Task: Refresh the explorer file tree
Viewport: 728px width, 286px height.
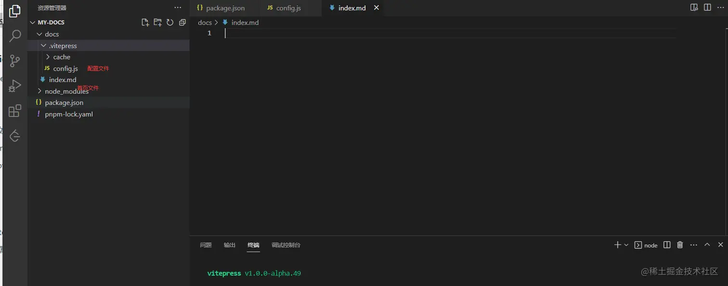Action: pos(170,22)
